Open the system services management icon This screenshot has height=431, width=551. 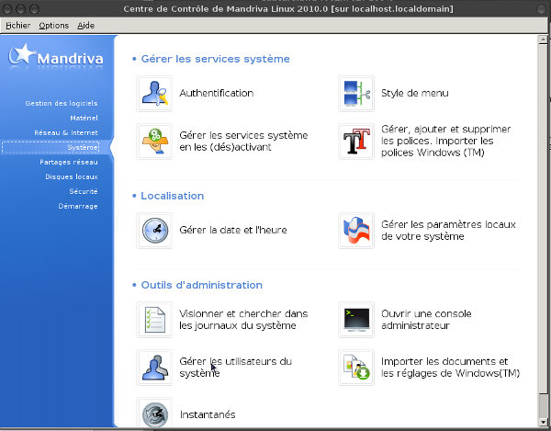click(154, 142)
